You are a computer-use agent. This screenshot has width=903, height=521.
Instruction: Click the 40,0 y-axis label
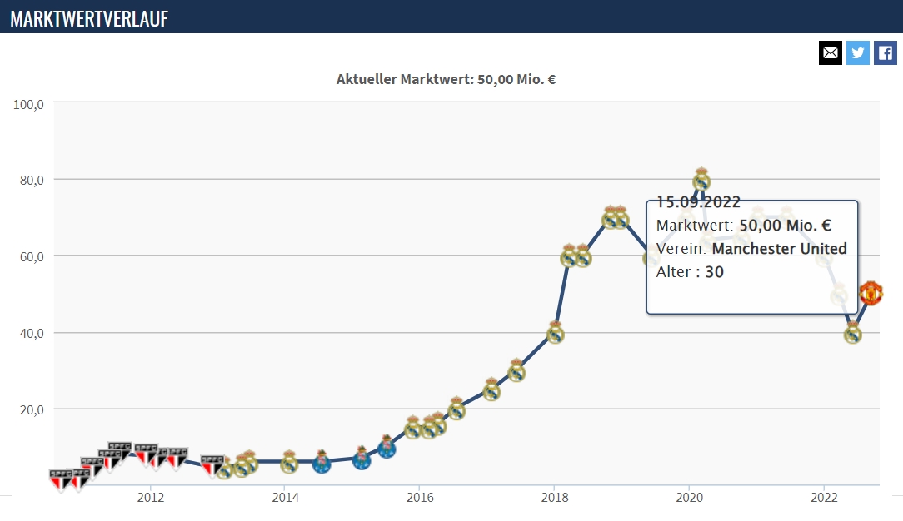tap(32, 334)
